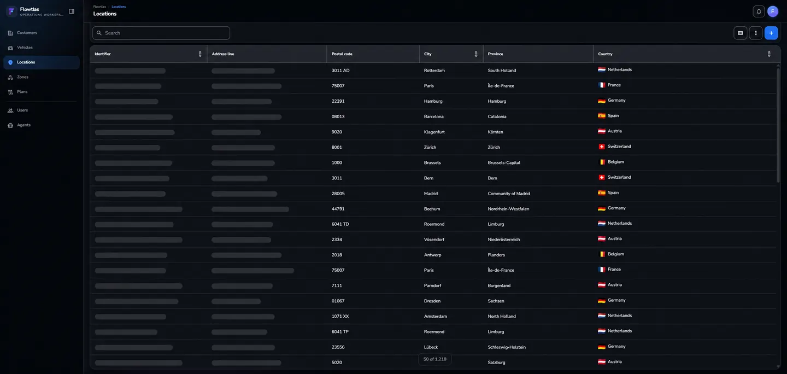Click Belgium flag in Brussels row
787x374 pixels.
point(602,162)
